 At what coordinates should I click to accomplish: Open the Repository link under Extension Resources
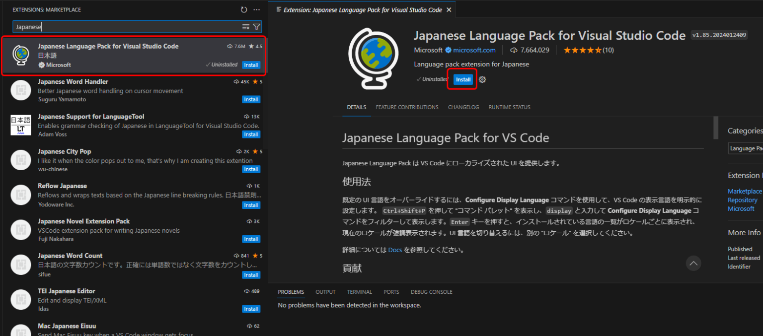click(x=742, y=200)
